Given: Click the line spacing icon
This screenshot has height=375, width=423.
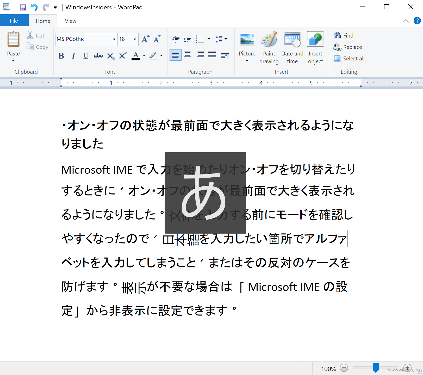Looking at the screenshot, I should 219,39.
